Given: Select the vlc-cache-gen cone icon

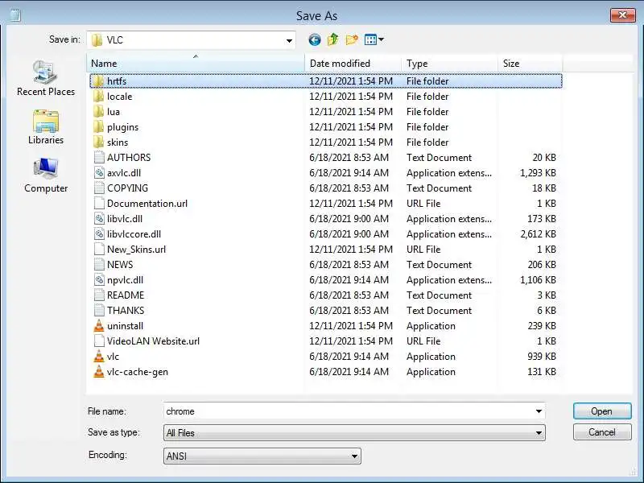Looking at the screenshot, I should (x=99, y=372).
